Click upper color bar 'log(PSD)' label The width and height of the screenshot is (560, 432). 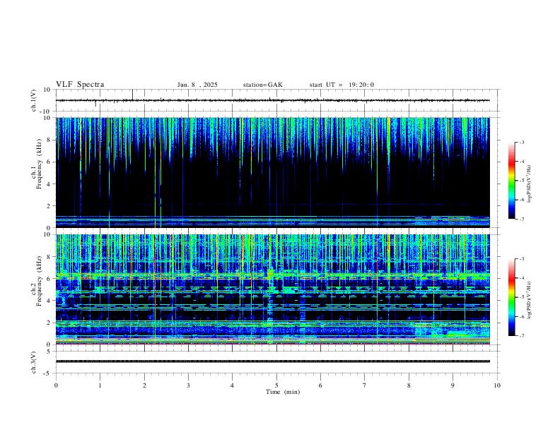tap(529, 184)
